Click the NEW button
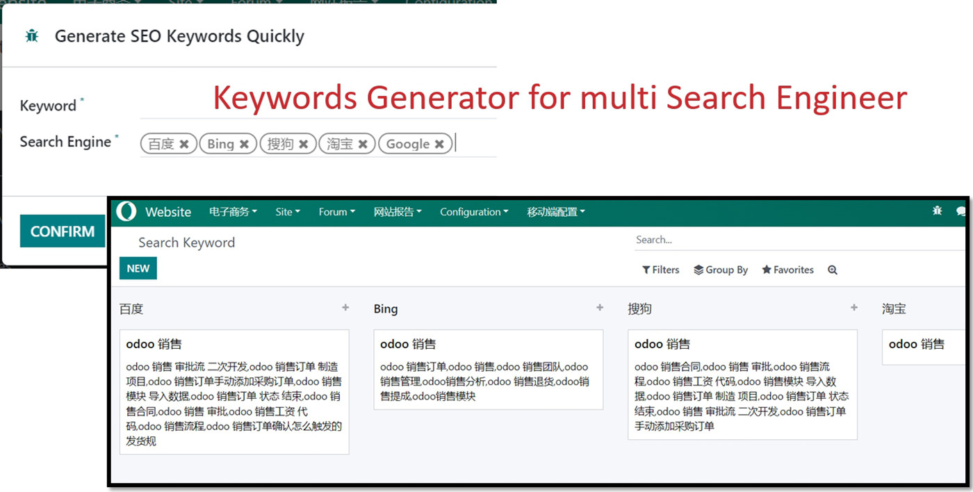Viewport: 973px width, 492px height. (138, 268)
